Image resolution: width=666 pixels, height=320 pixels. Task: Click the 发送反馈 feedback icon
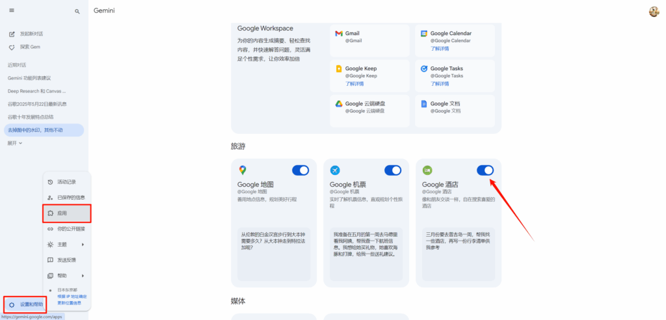(50, 260)
